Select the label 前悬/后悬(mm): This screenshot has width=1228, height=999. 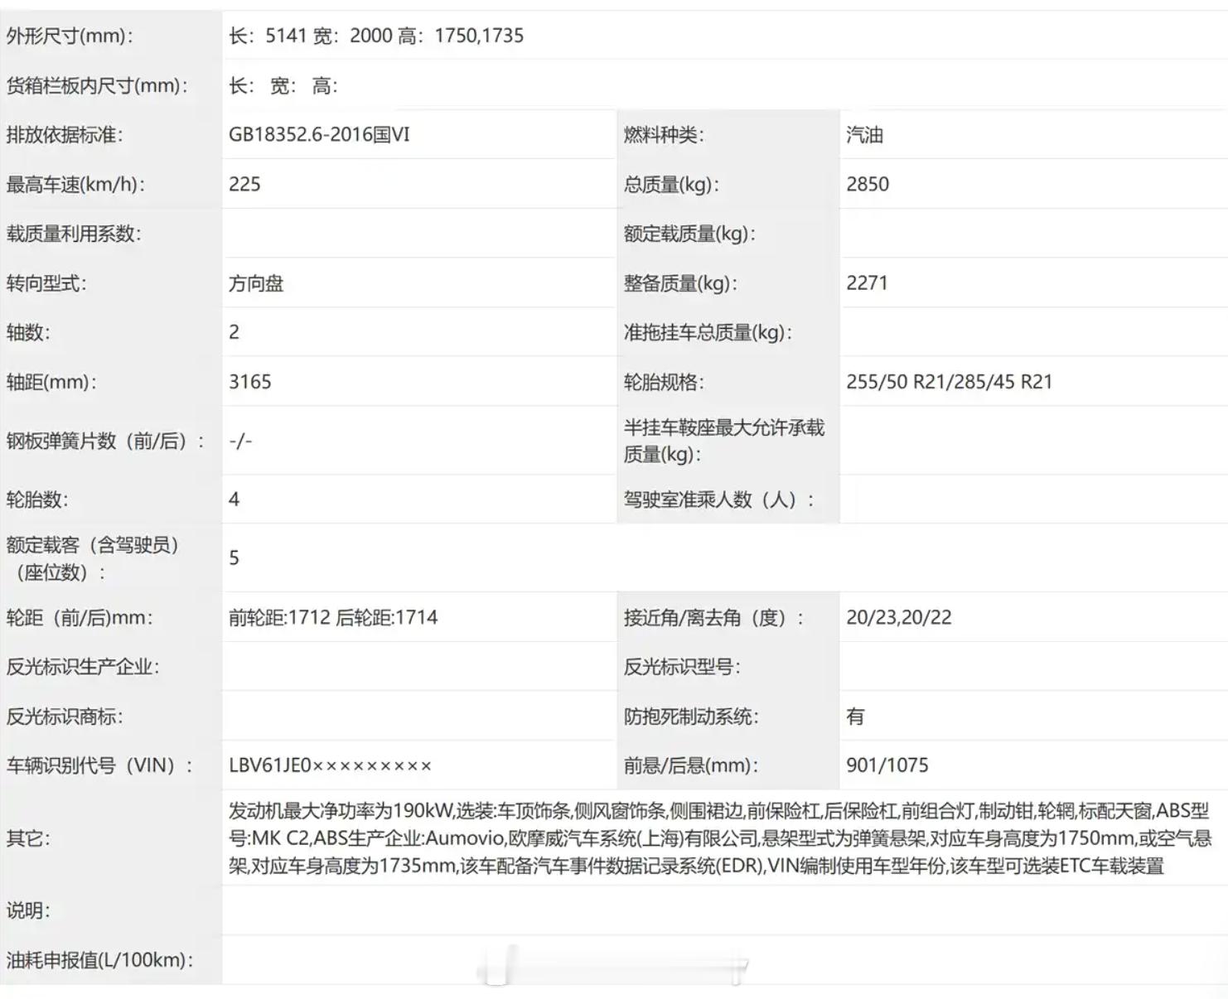[x=691, y=765]
